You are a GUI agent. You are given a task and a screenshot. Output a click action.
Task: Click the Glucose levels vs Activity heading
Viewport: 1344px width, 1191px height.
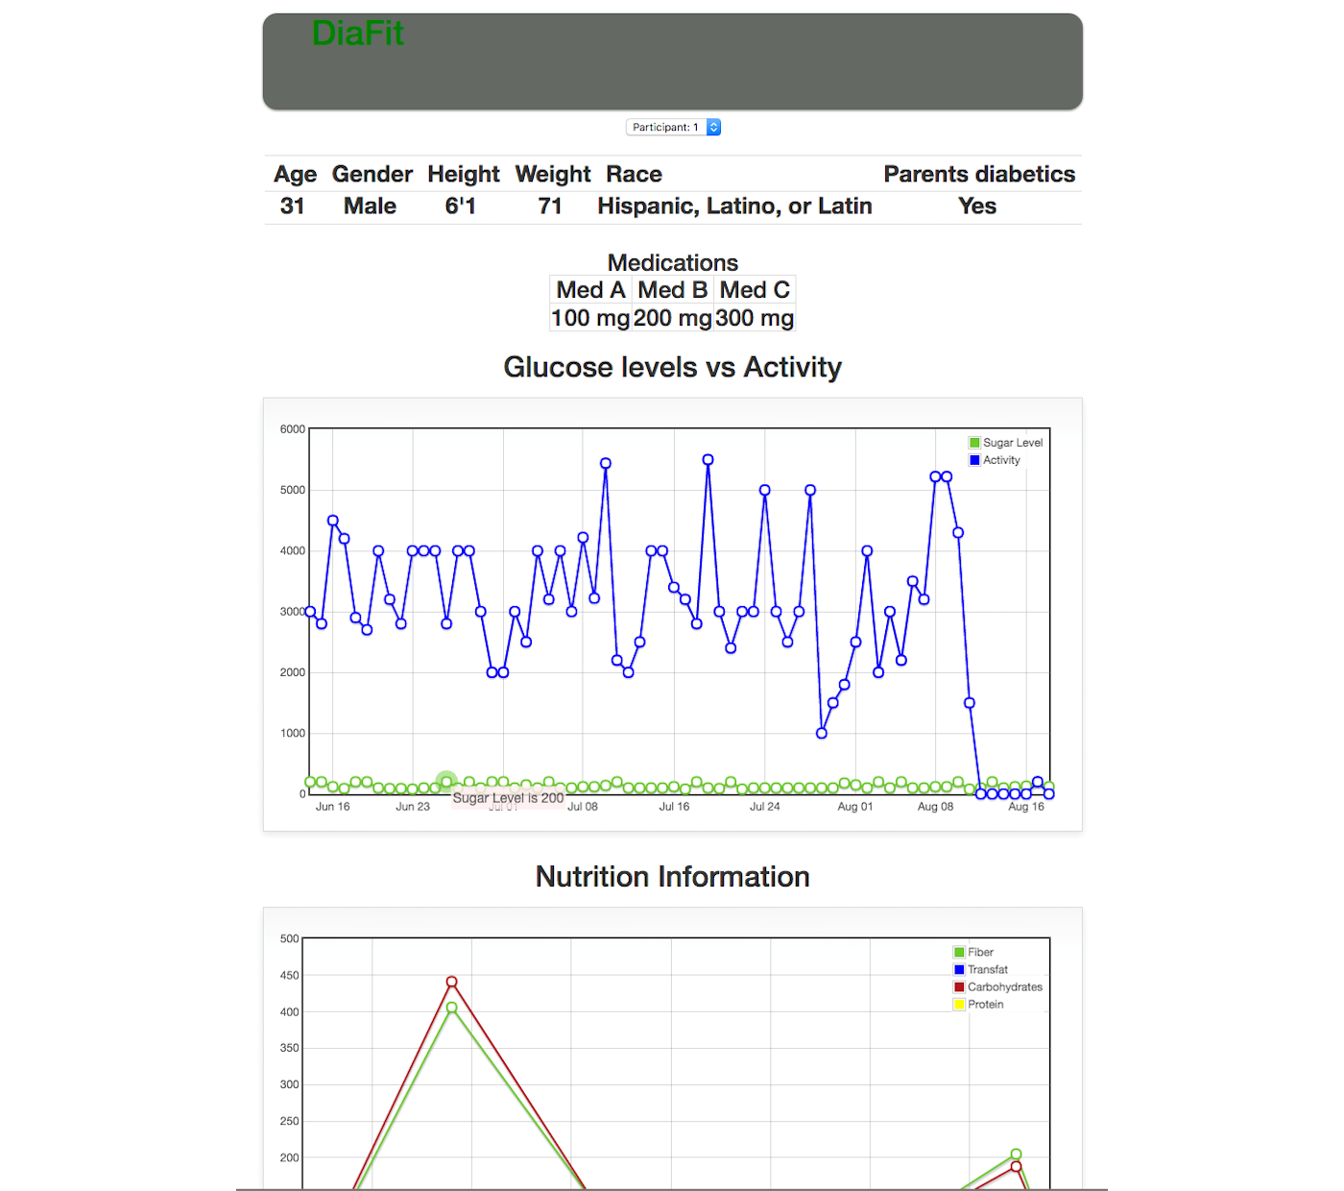click(672, 367)
